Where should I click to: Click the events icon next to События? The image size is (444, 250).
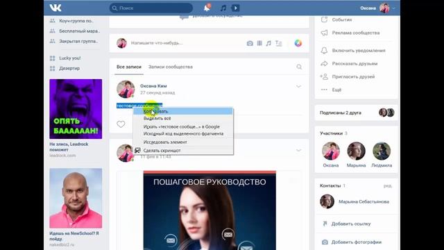(324, 19)
